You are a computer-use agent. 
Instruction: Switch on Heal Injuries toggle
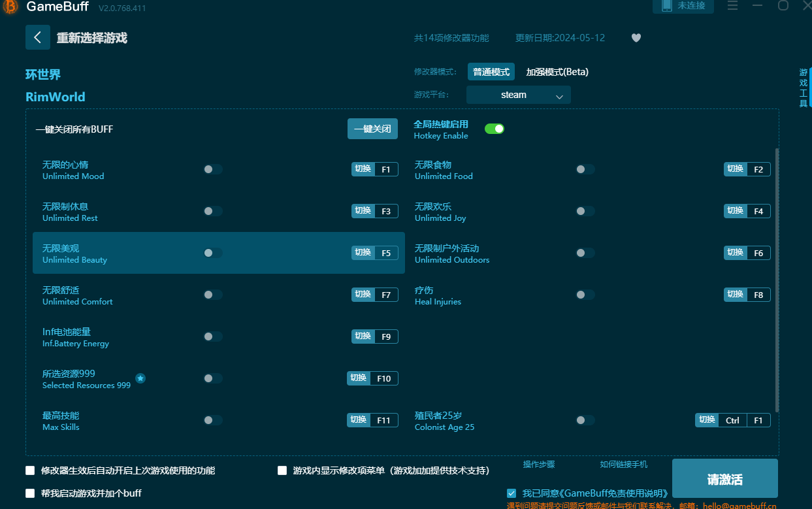(x=585, y=295)
